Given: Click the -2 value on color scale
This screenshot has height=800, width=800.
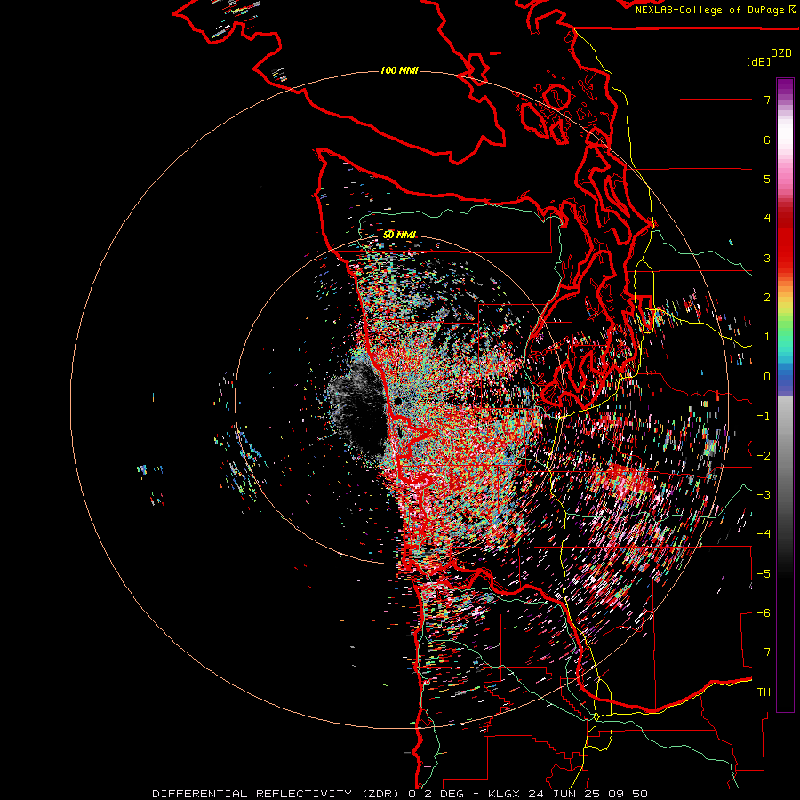Looking at the screenshot, I should coord(764,456).
